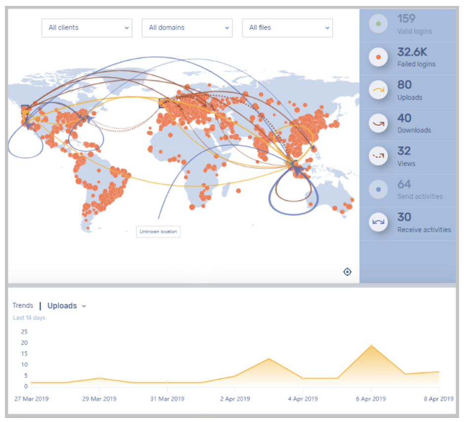
Task: Toggle the Receive activities double-arrow icon
Action: [378, 222]
